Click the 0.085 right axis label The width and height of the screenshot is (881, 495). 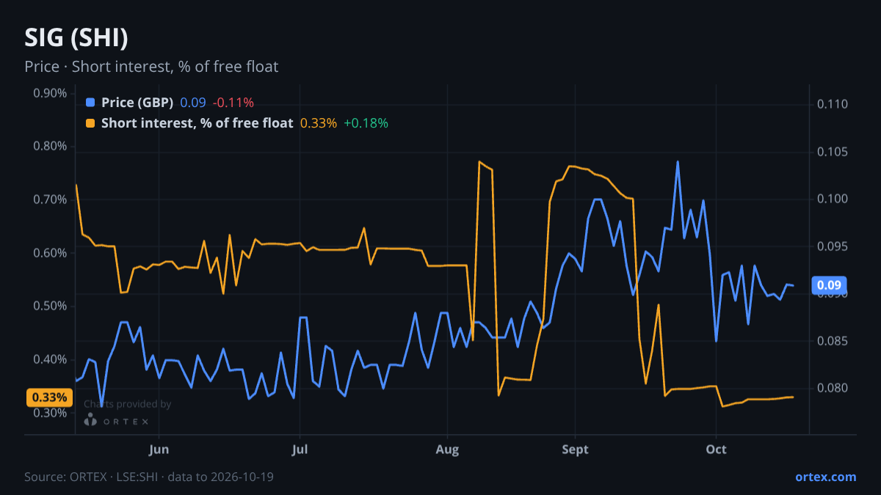click(833, 341)
